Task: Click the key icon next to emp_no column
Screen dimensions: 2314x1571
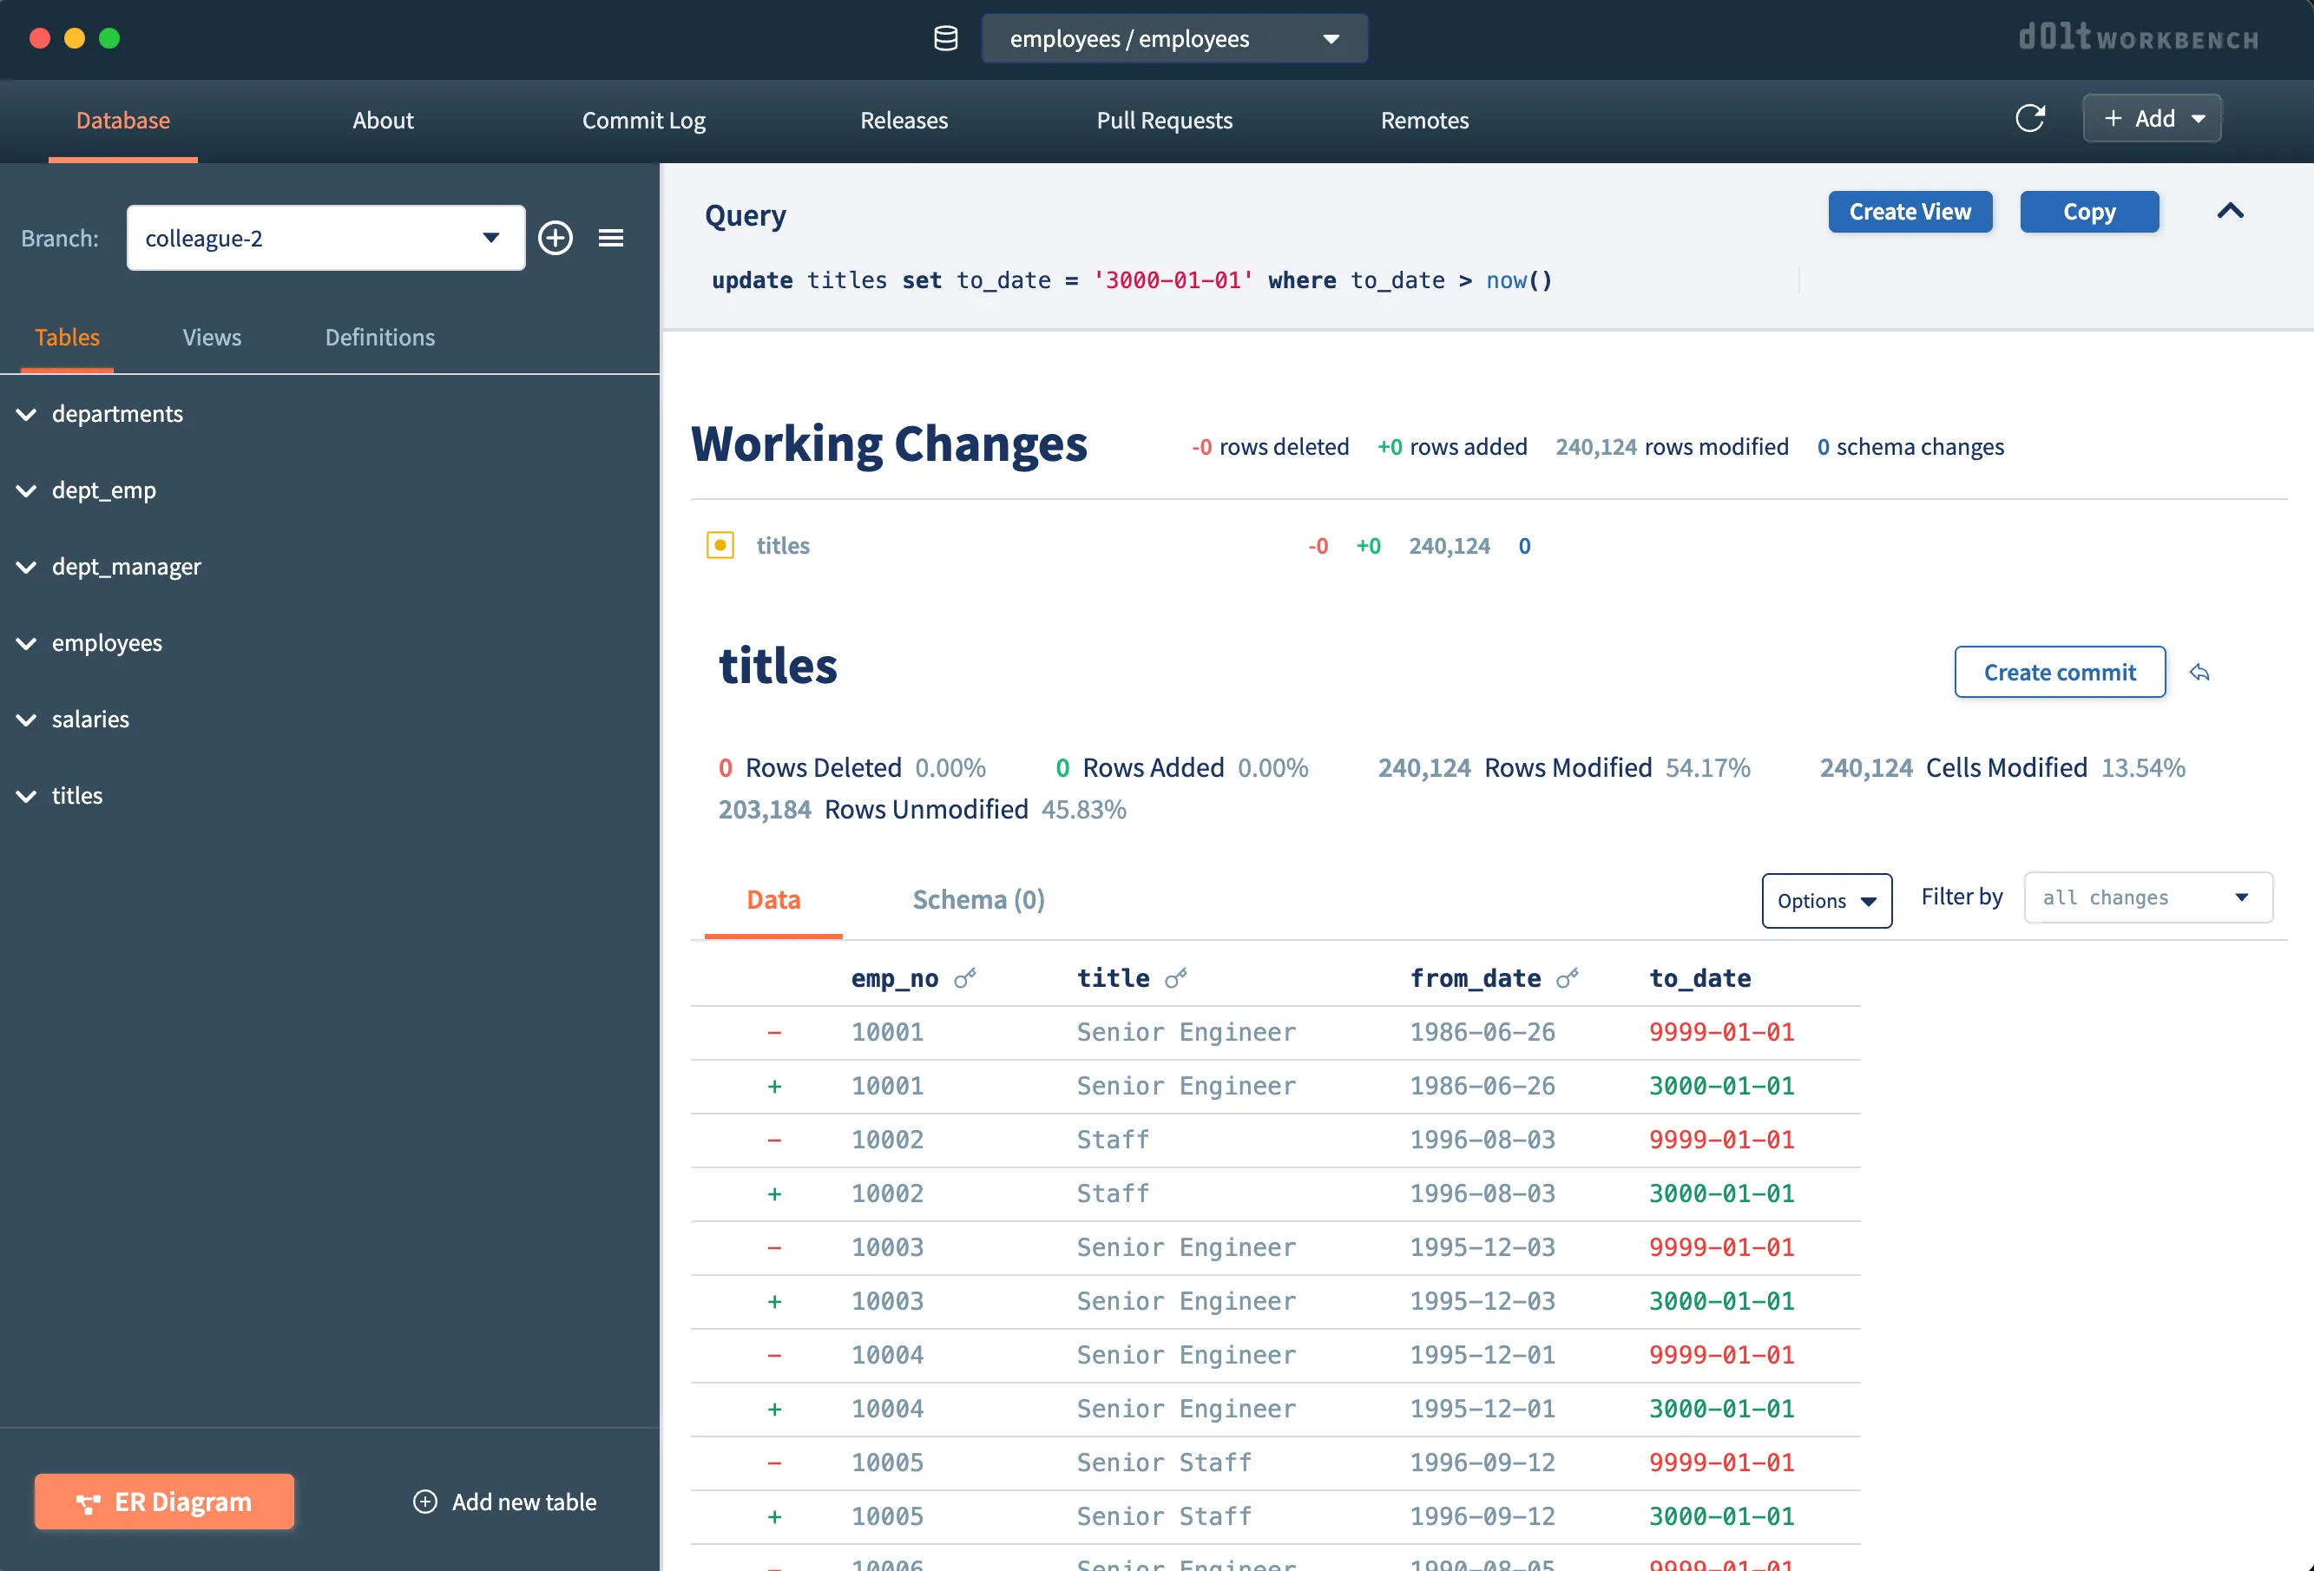Action: [963, 977]
